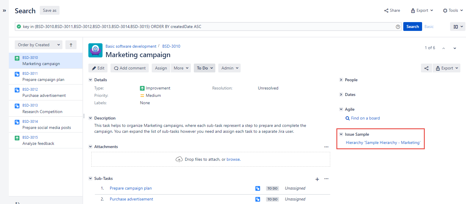Reverse sort order with the up arrow
Image resolution: width=466 pixels, height=204 pixels.
click(x=71, y=45)
